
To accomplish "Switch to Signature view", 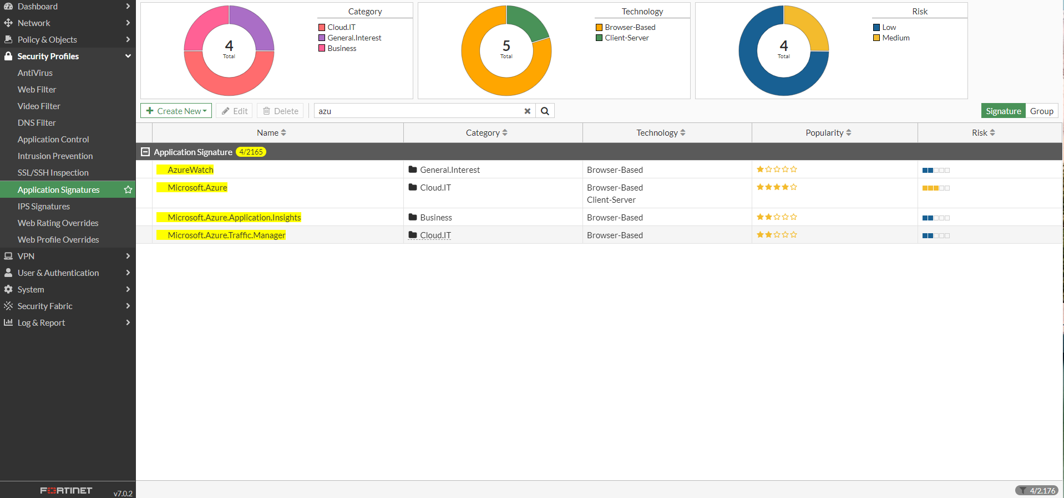I will (x=1003, y=111).
